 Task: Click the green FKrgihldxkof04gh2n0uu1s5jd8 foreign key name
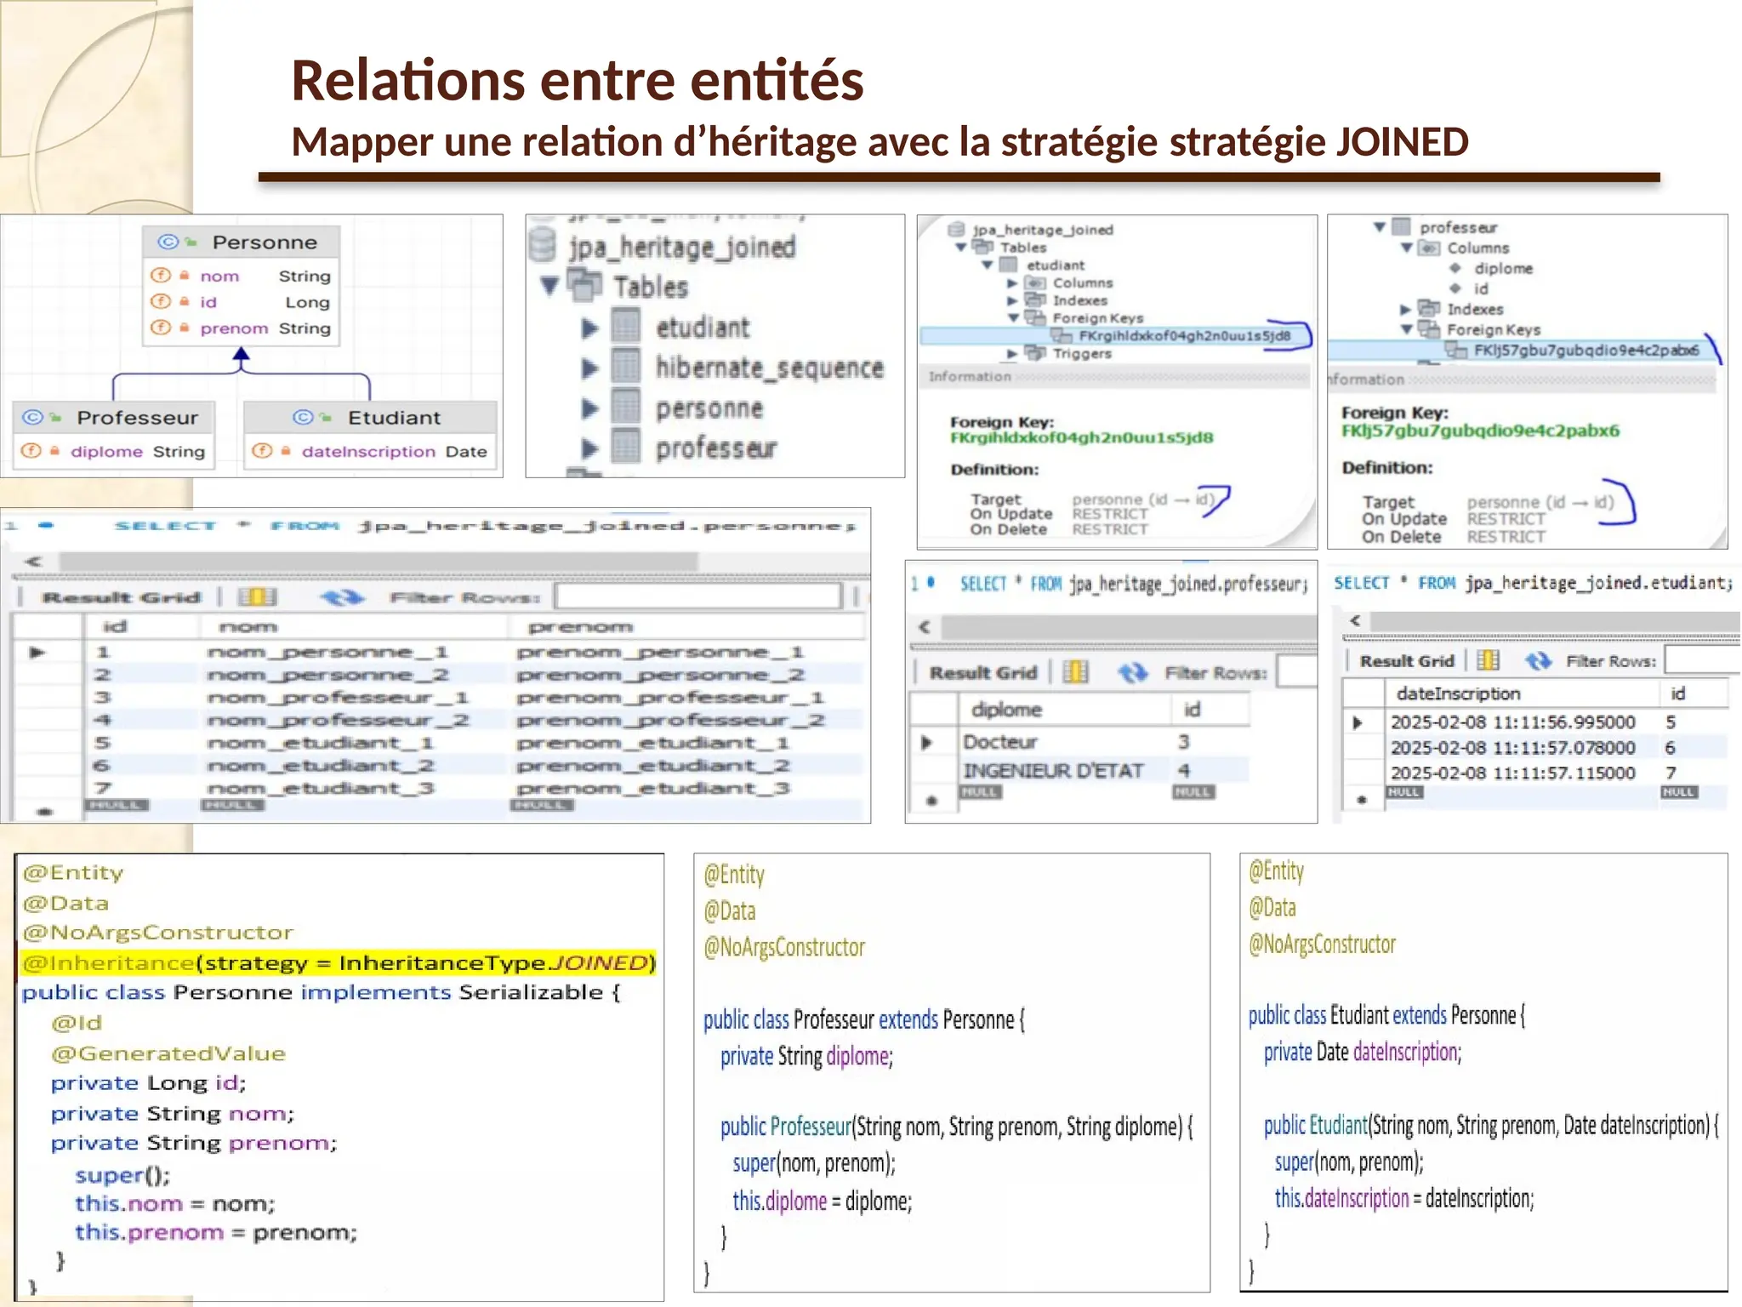1081,438
